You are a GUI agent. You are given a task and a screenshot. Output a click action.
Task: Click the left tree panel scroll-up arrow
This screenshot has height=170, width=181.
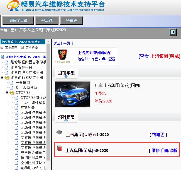point(48,41)
